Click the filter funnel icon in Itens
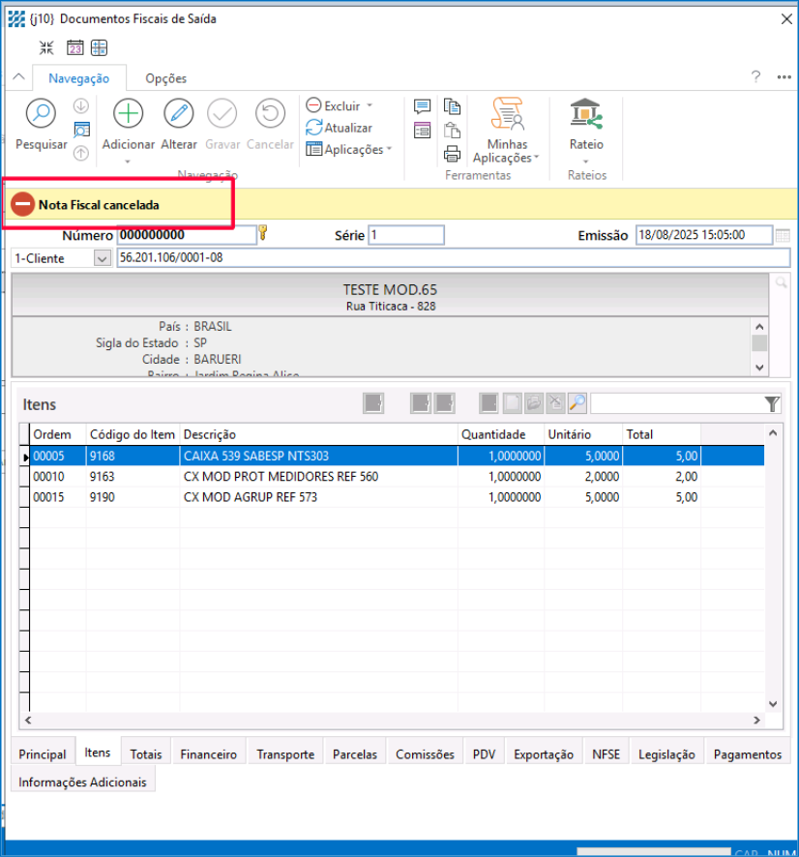The image size is (799, 857). point(772,403)
